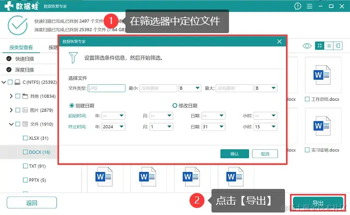Select the 快速扫描 row label
The height and width of the screenshot is (215, 350).
pos(24,59)
